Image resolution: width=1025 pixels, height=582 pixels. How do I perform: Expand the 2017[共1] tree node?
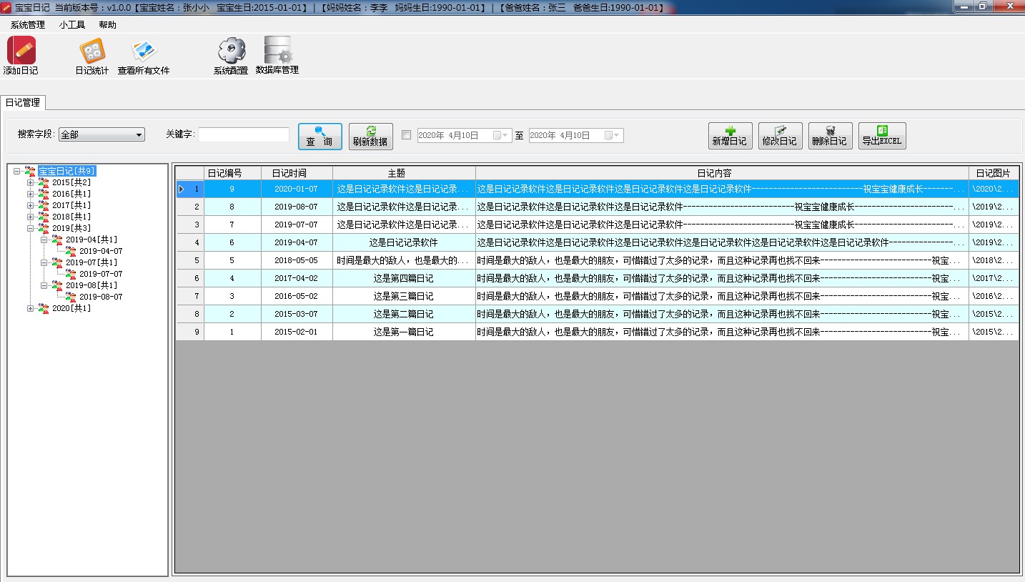tap(30, 205)
